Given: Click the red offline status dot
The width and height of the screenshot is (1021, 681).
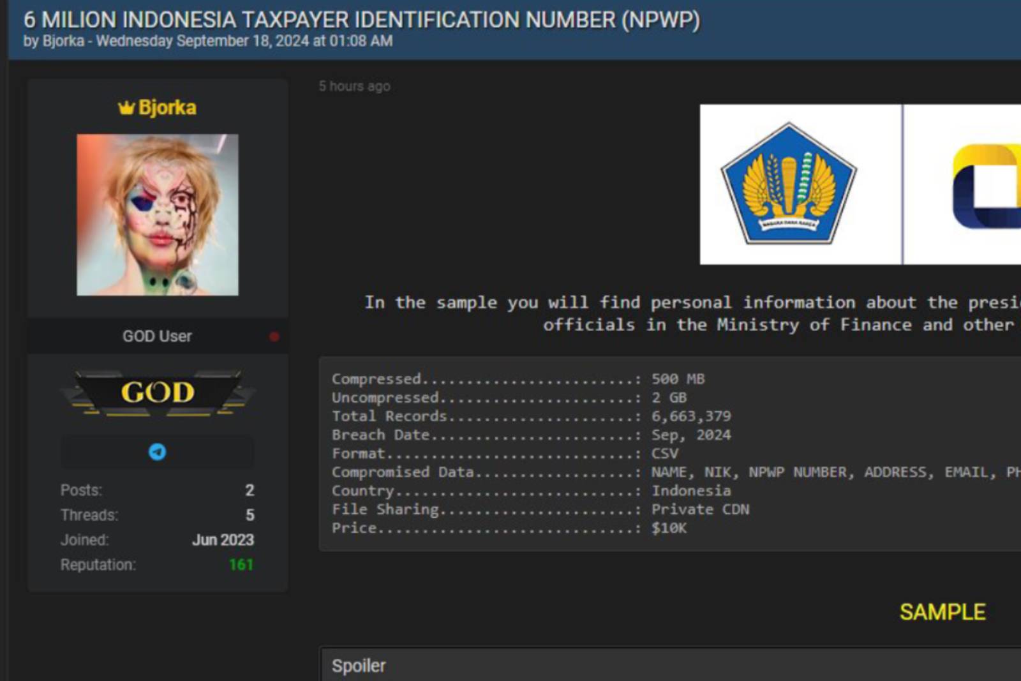Looking at the screenshot, I should coord(274,336).
